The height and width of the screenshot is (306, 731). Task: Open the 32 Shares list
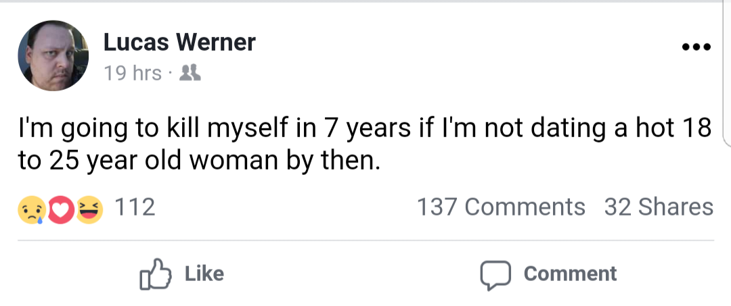tap(659, 207)
